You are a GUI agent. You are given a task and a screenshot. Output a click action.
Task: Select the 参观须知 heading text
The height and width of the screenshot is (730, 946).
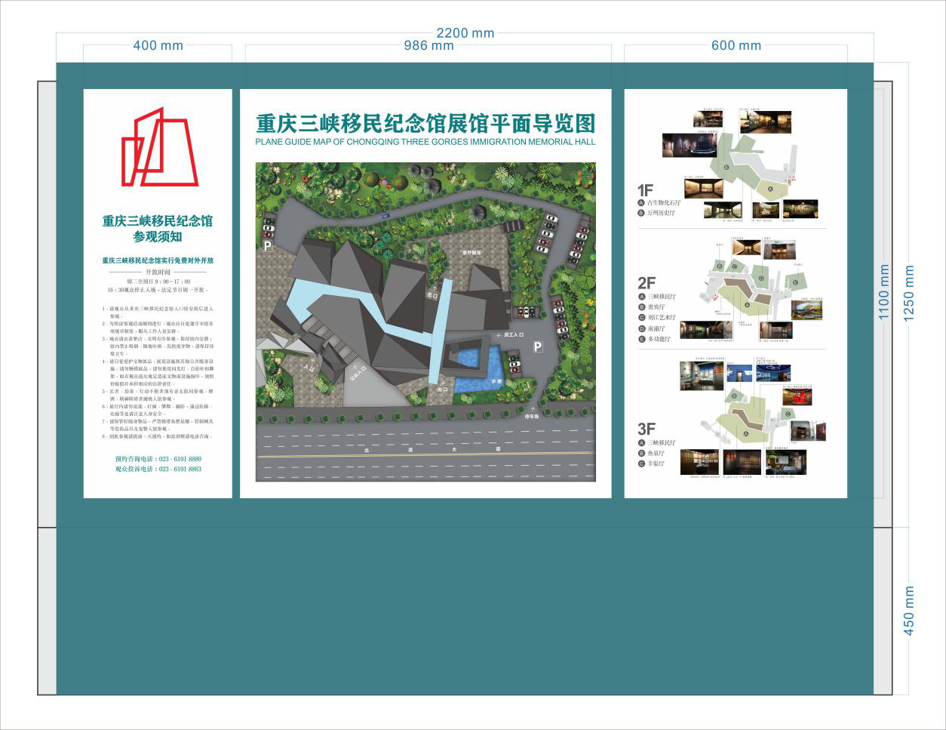coord(158,236)
